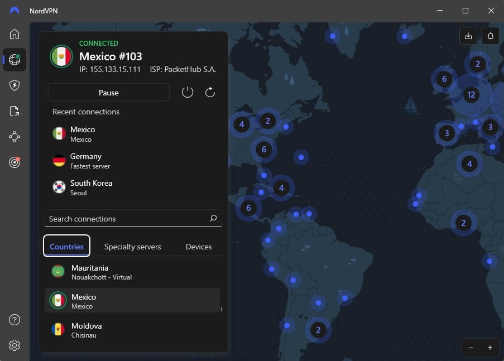
Task: Open the Meshnet nodes sidebar icon
Action: 15,137
